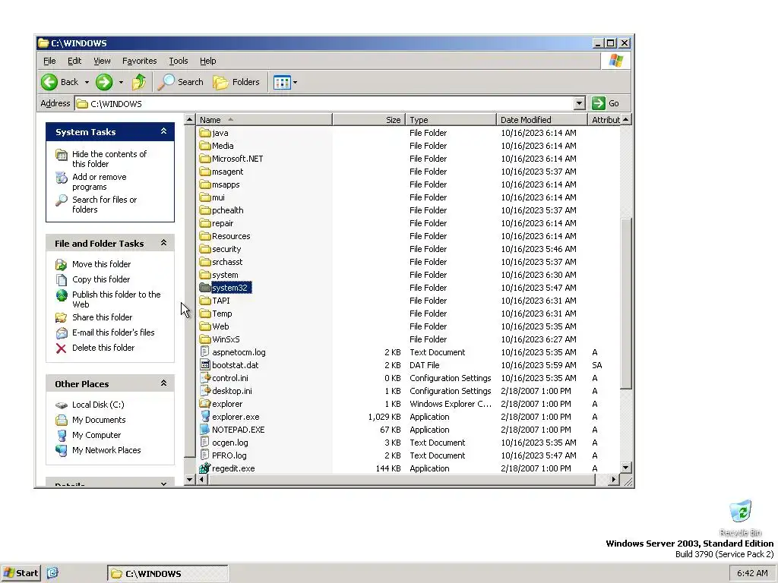Click My Documents icon in Other Places
778x583 pixels.
tap(61, 421)
